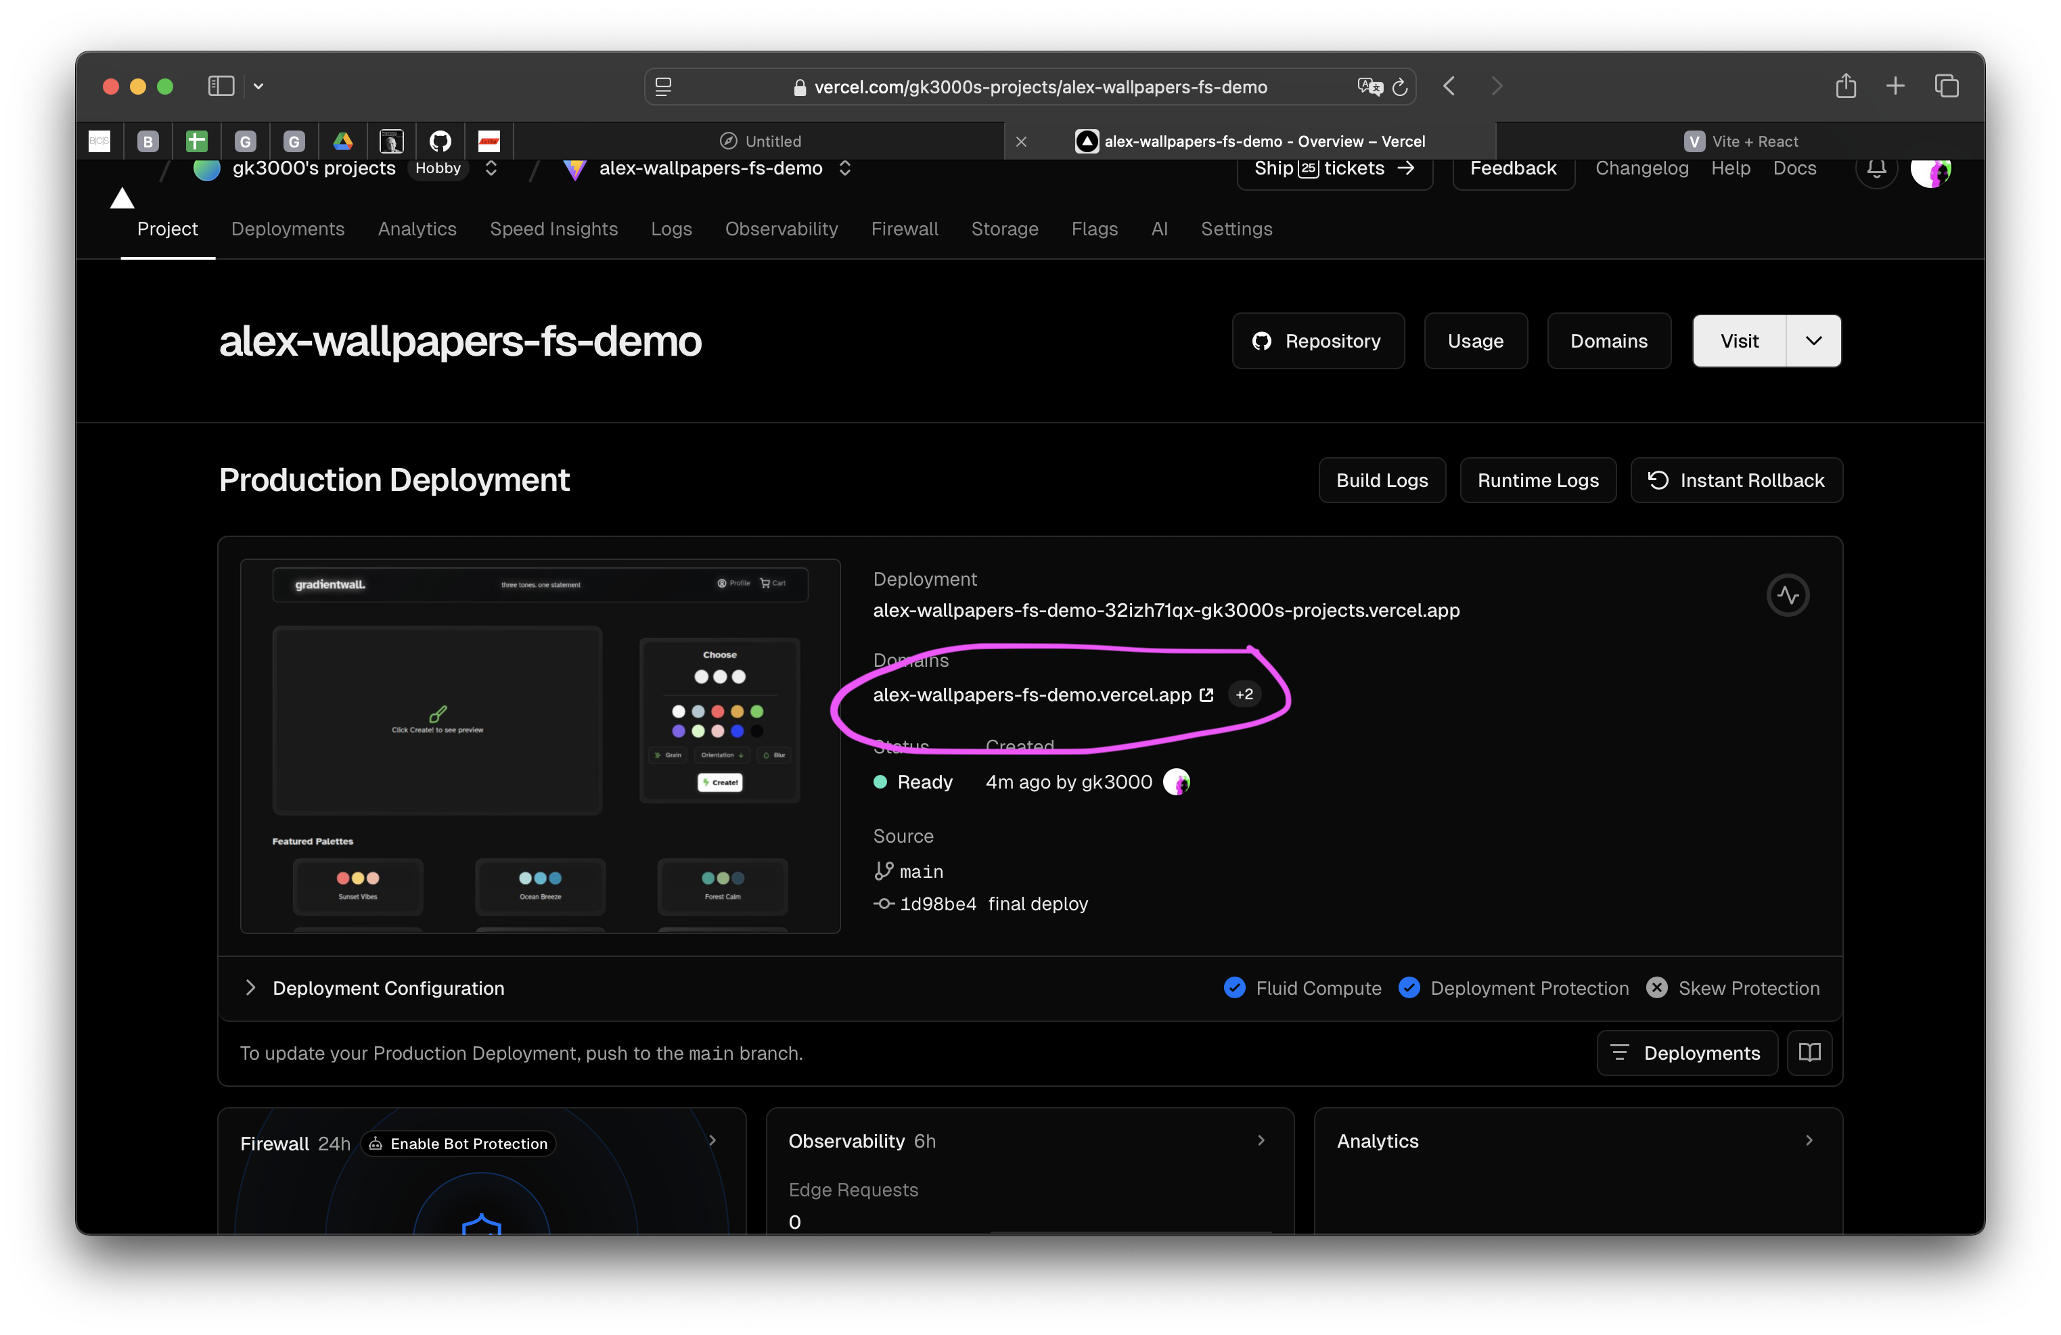Viewport: 2061px width, 1335px height.
Task: Toggle the Safari sidebar button
Action: coord(221,86)
